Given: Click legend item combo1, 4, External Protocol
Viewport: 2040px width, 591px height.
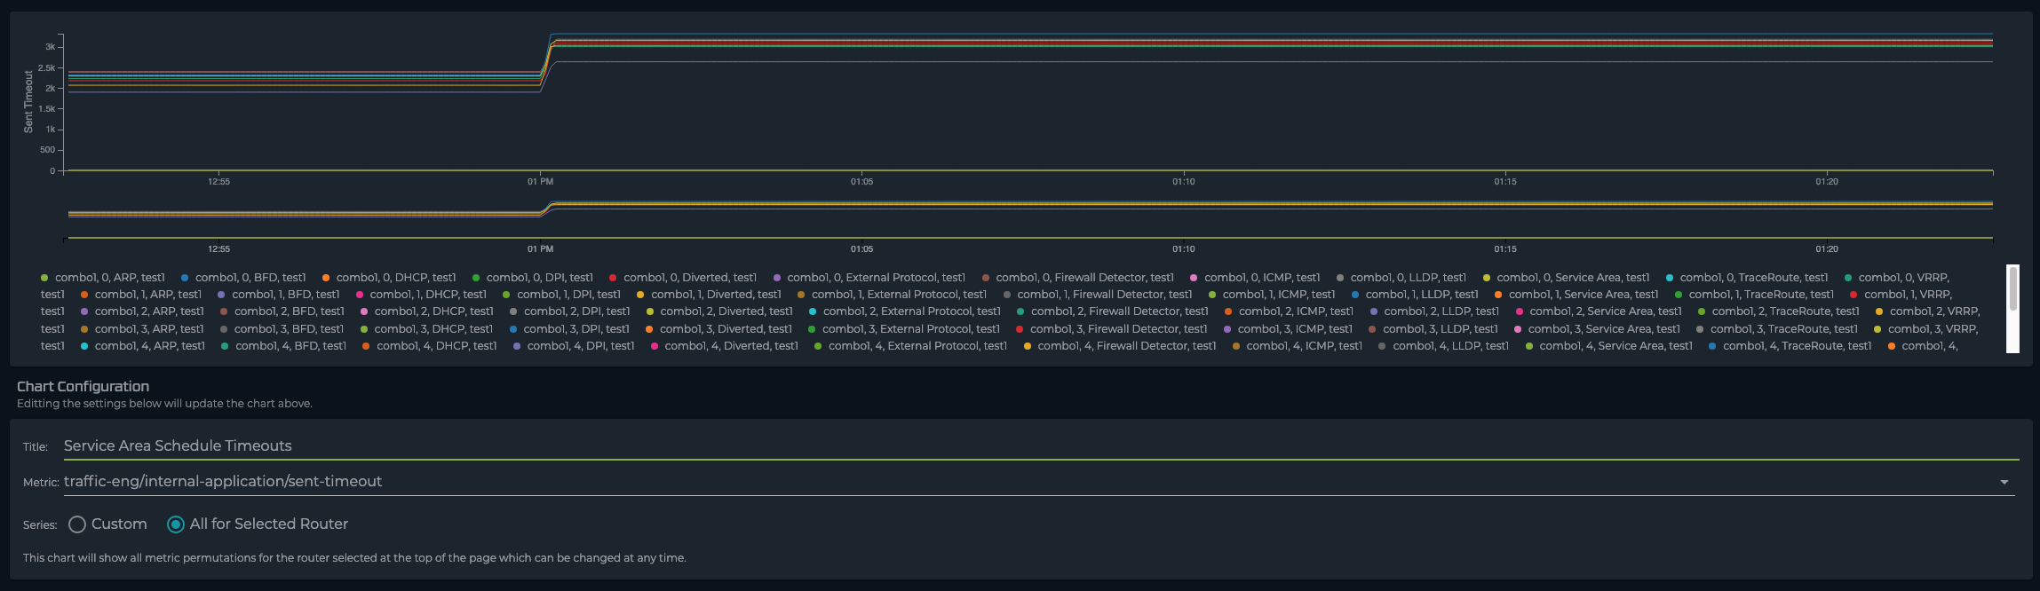Looking at the screenshot, I should [x=911, y=346].
